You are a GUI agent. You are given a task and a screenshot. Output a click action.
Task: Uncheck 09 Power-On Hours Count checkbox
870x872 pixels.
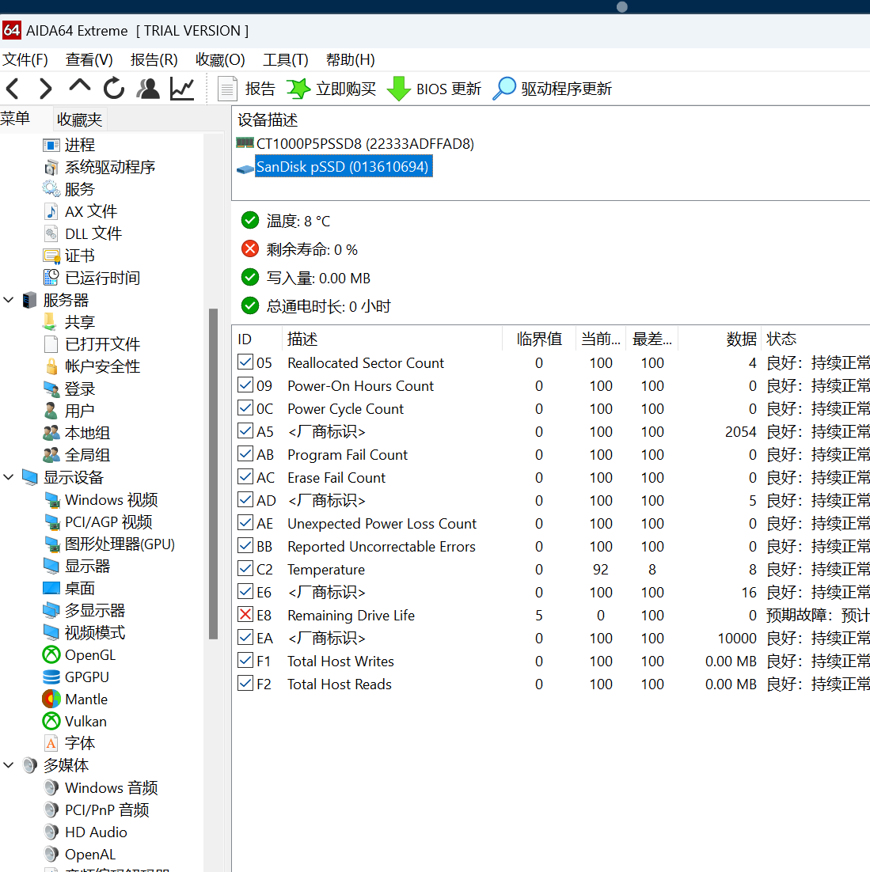click(x=245, y=385)
